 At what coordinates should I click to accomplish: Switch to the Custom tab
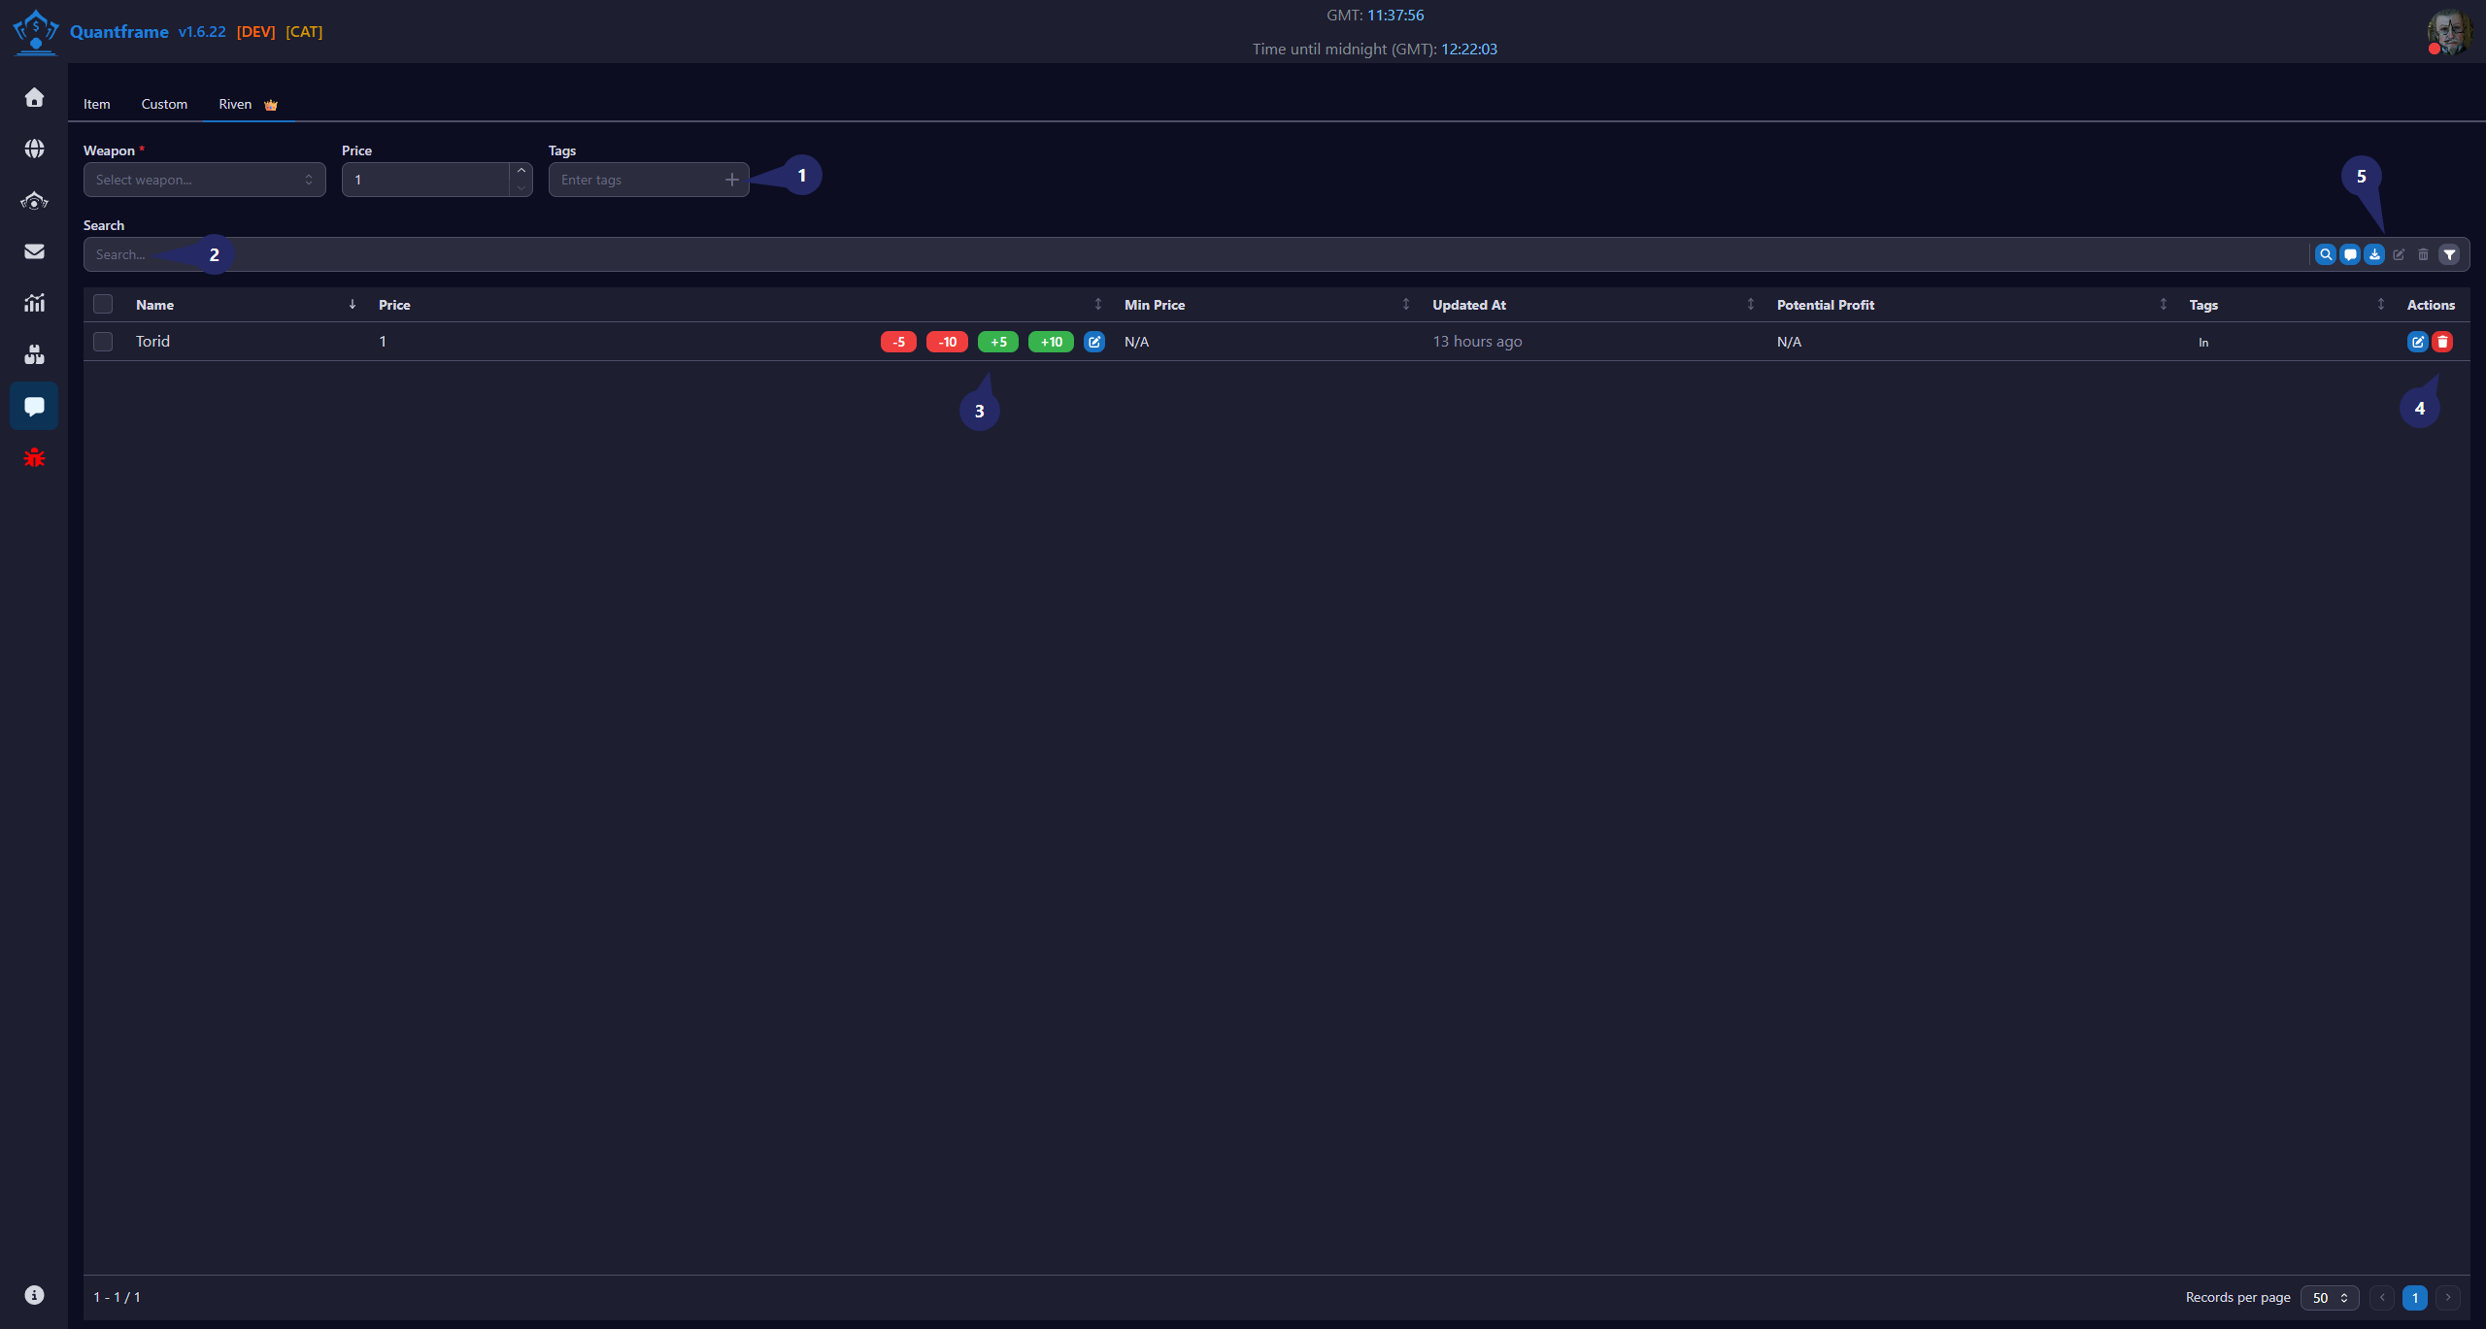pos(164,104)
